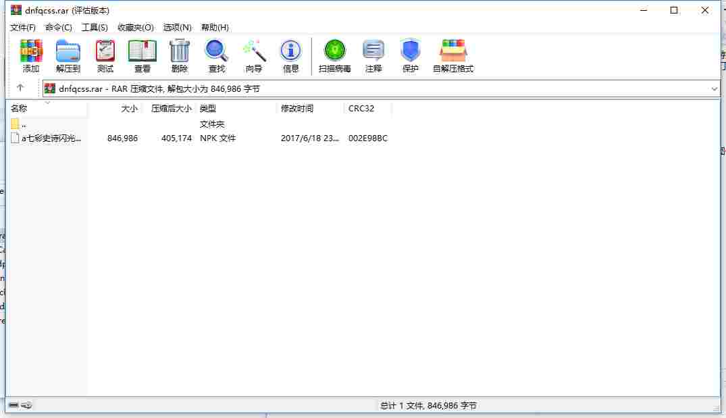Click status bar total 总计 1 文件 text
The height and width of the screenshot is (418, 726).
tap(428, 405)
